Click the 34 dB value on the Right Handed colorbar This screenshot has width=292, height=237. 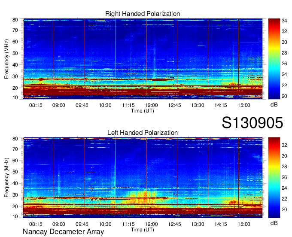[284, 21]
